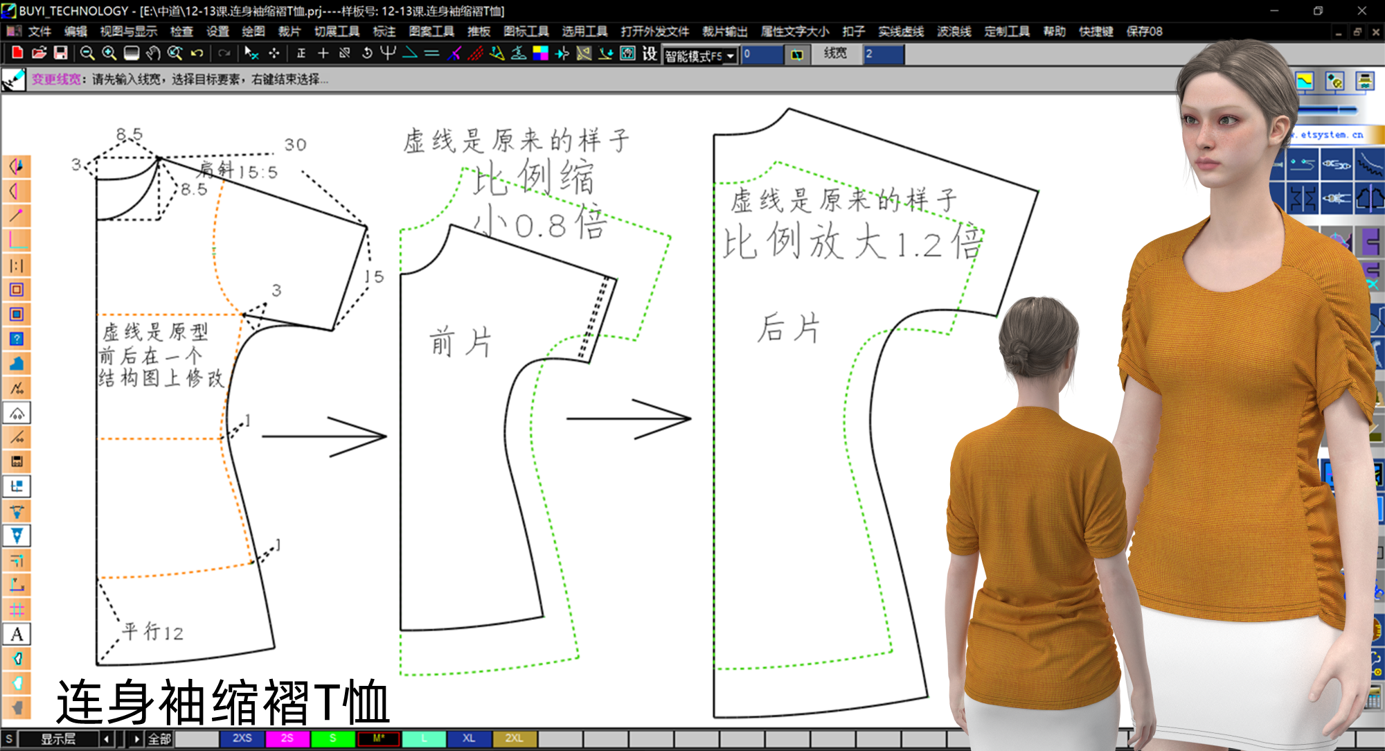Click the 全部 button in status bar

click(160, 739)
